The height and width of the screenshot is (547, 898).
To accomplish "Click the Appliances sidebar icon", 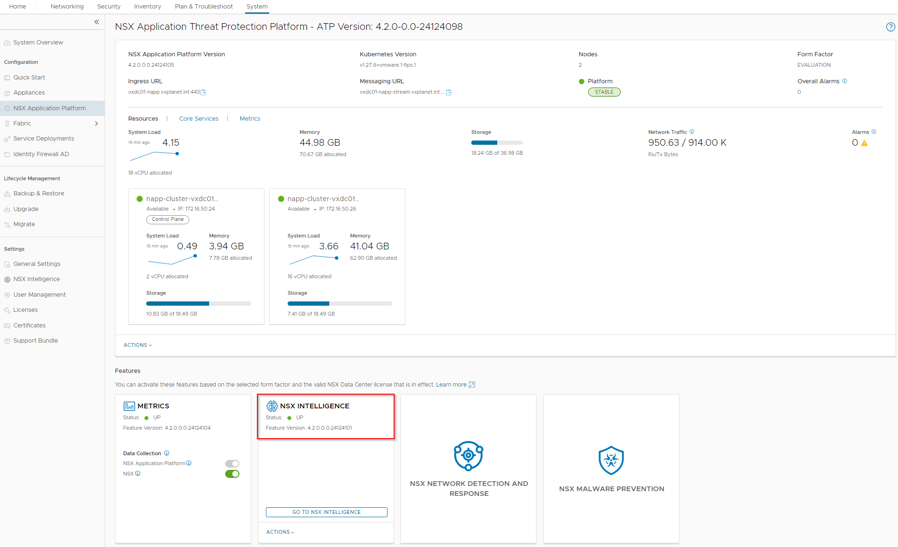I will tap(7, 93).
